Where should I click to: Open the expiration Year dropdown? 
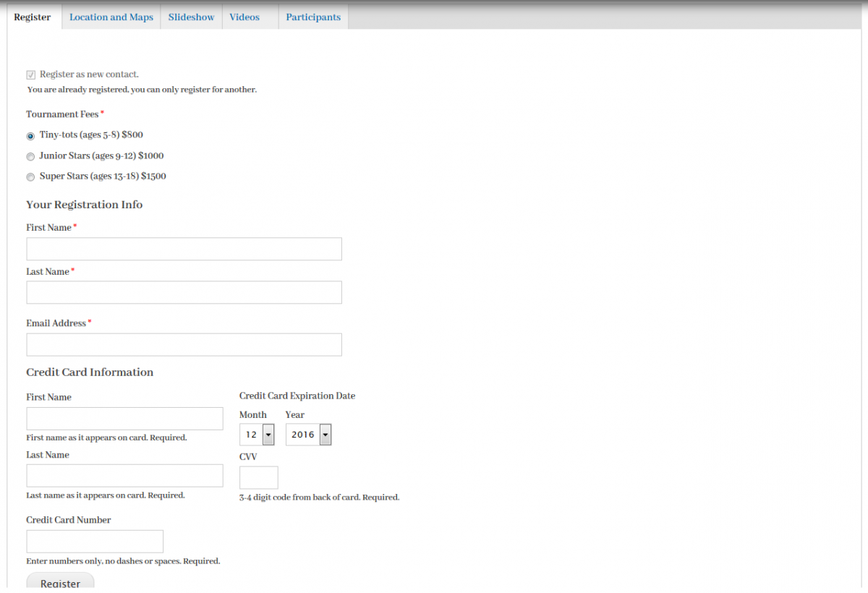pos(308,434)
